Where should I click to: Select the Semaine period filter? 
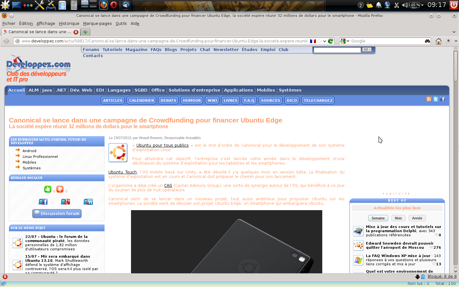click(x=378, y=218)
